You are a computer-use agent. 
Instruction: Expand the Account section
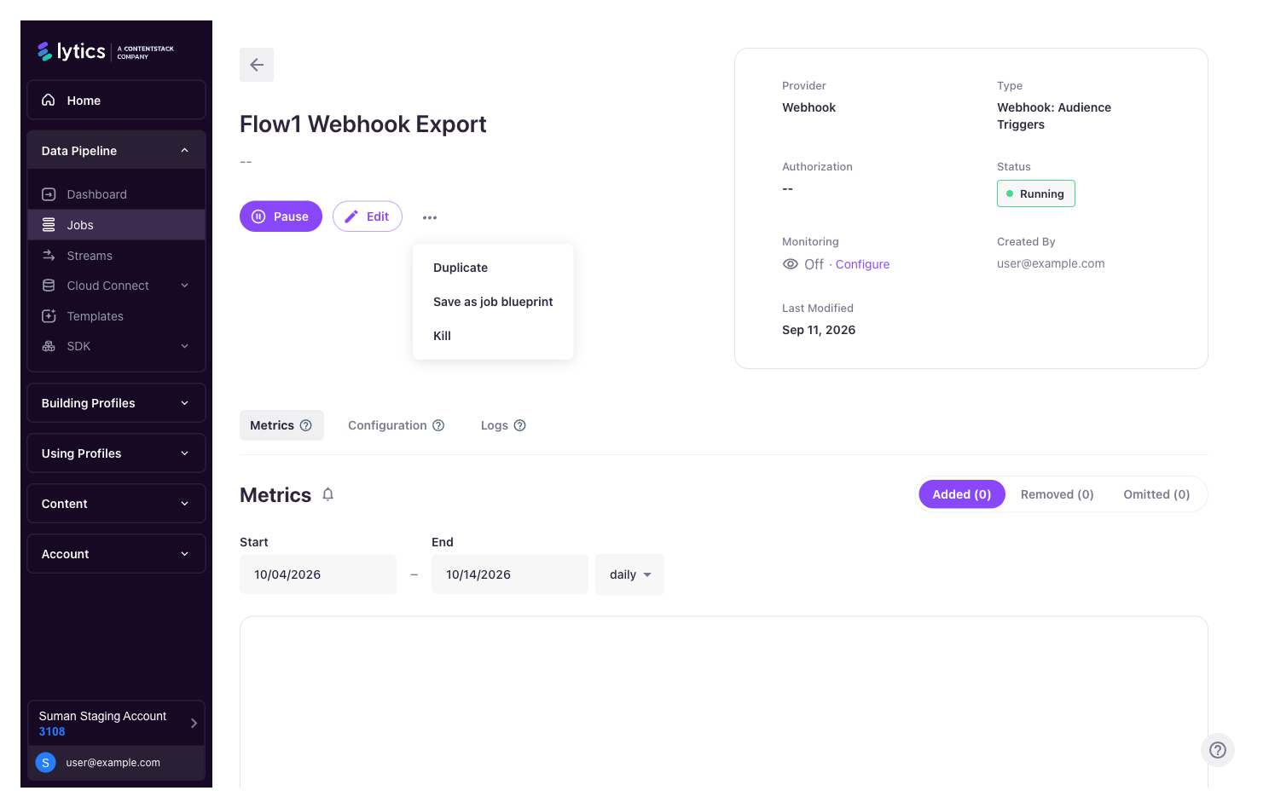116,554
